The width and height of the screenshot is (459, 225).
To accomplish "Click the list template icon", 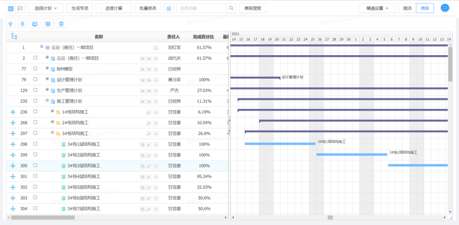I will coord(48,24).
